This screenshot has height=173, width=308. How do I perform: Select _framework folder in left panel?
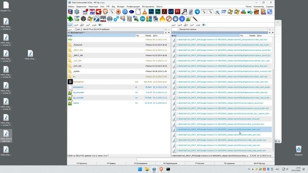(x=119, y=45)
